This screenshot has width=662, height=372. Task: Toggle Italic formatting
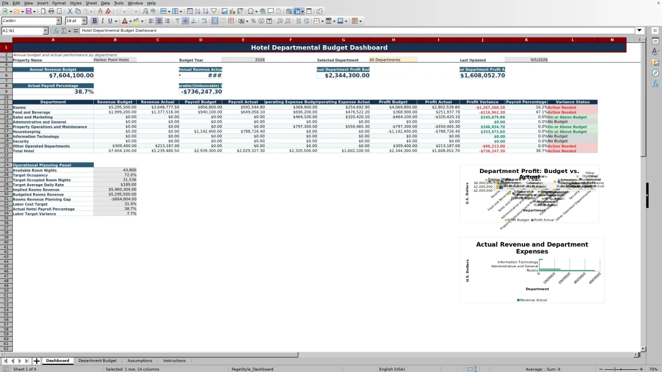tap(102, 21)
